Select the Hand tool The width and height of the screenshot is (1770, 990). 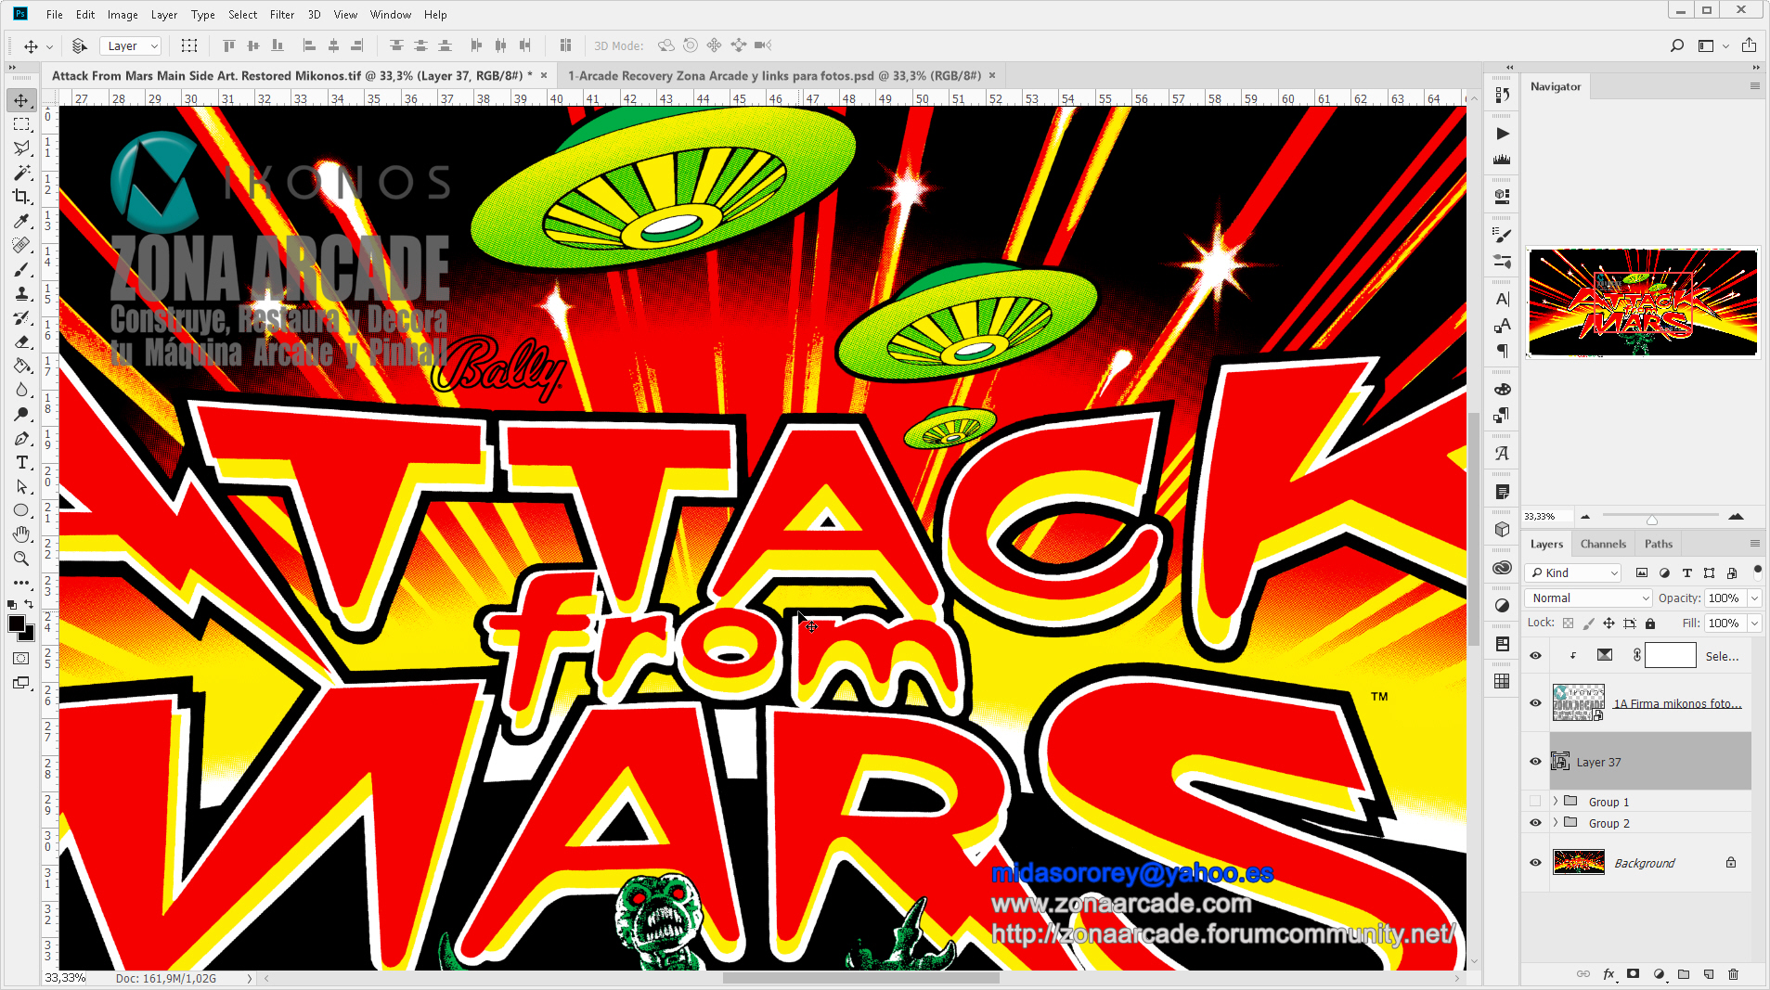point(22,534)
